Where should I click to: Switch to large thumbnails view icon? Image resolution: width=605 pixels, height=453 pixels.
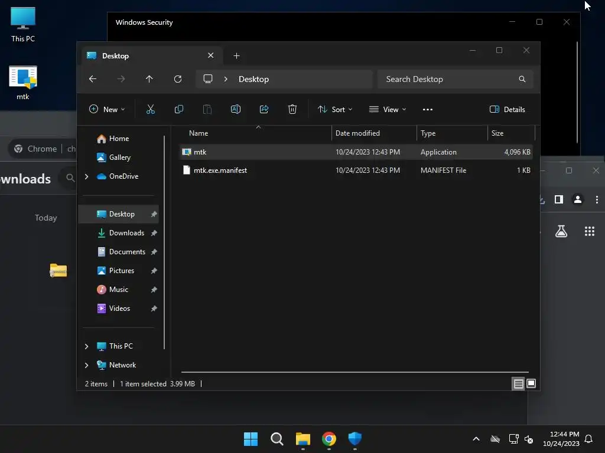pyautogui.click(x=531, y=383)
